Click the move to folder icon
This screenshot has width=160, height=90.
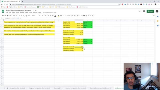35,10
